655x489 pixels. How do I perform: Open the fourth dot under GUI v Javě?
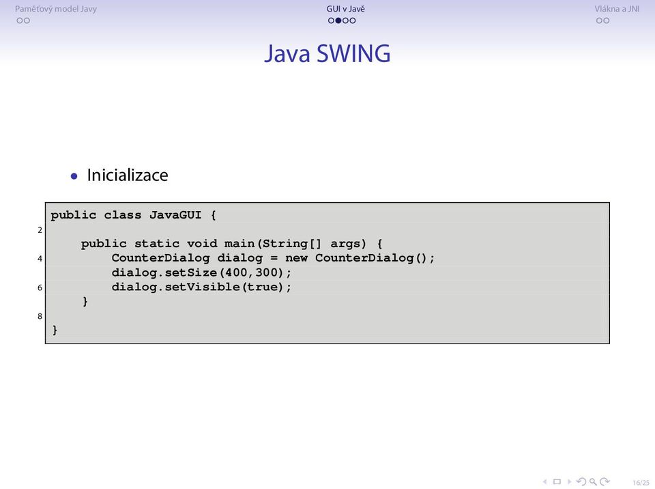[x=353, y=20]
